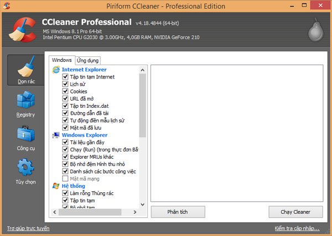Toggle Bộ nhớ đệm Hình thu nhỏ

[x=65, y=164]
